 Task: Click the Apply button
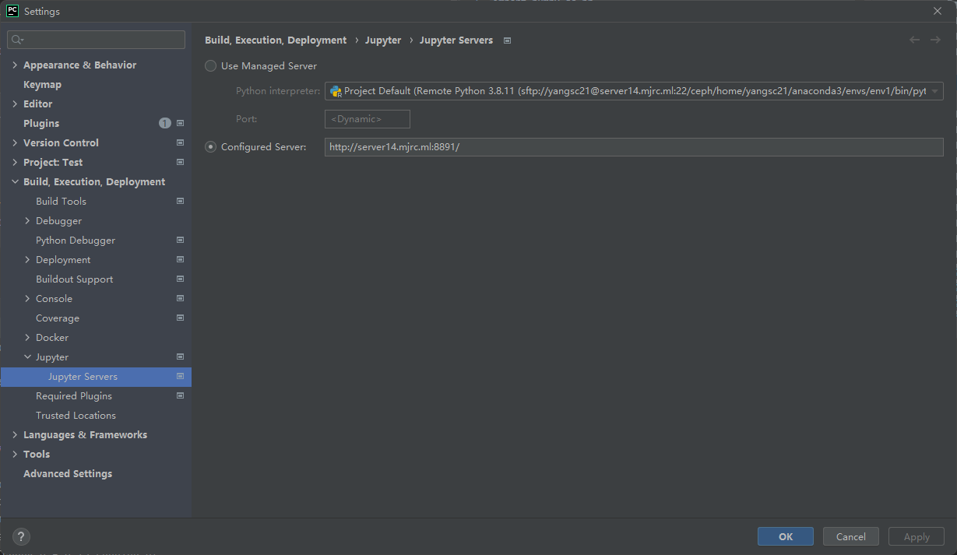(917, 536)
